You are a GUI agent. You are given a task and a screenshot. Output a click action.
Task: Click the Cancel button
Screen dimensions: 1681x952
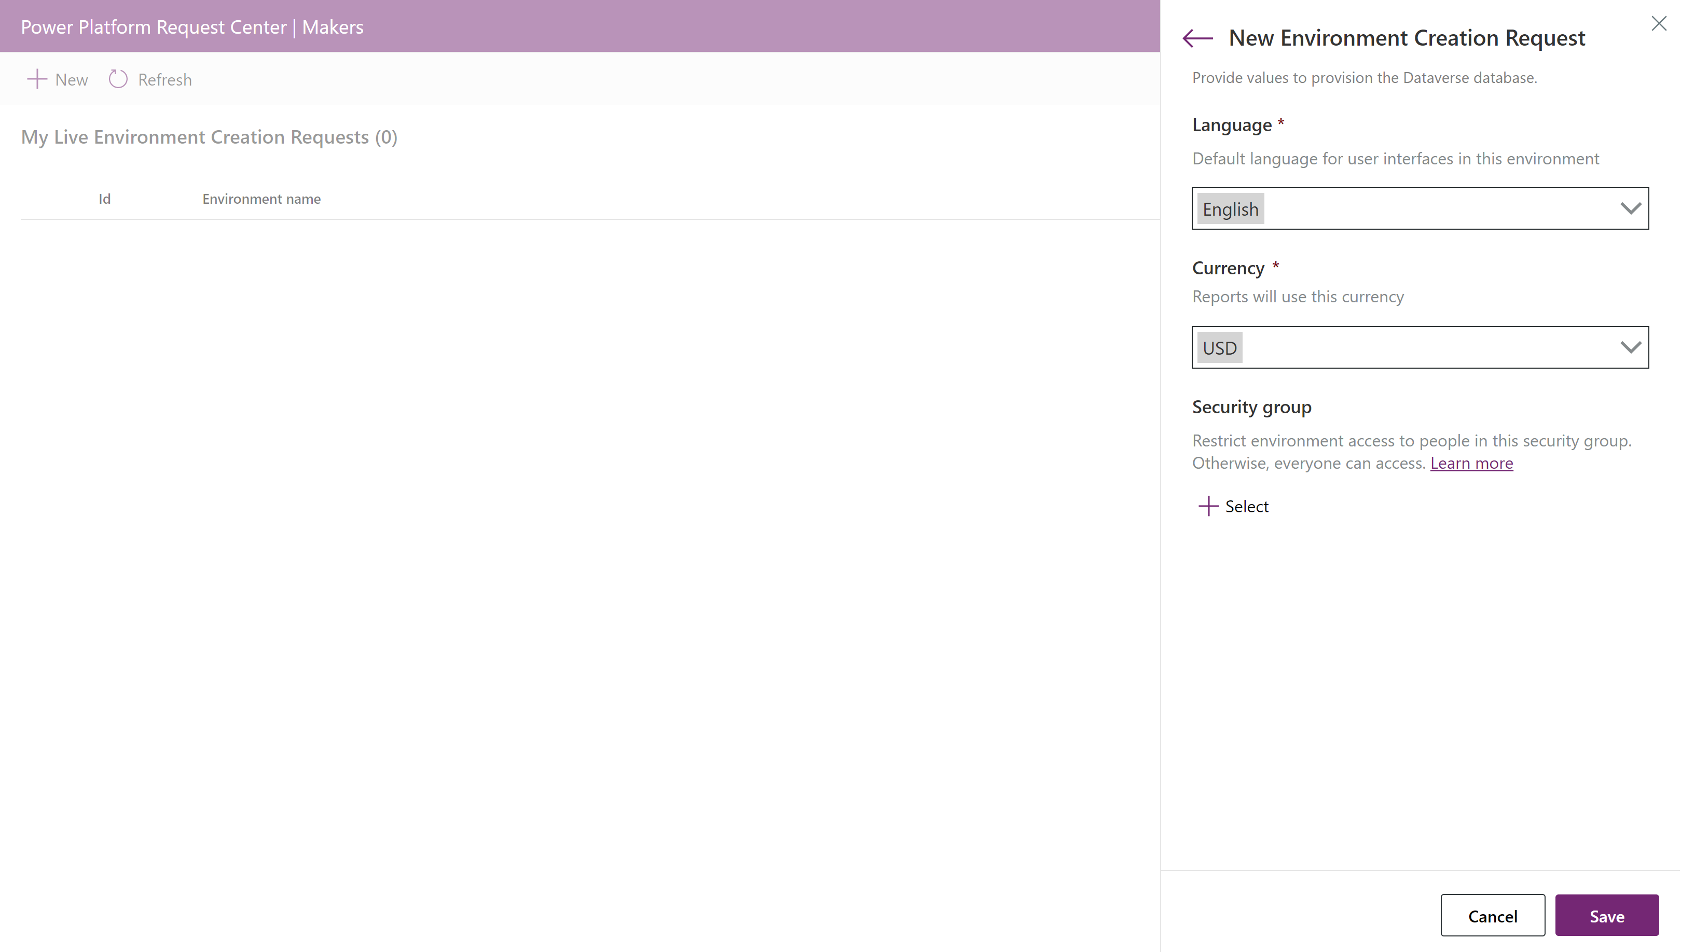click(x=1493, y=915)
